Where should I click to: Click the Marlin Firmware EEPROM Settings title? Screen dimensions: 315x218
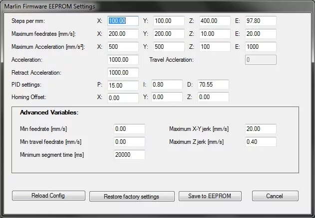coord(49,6)
